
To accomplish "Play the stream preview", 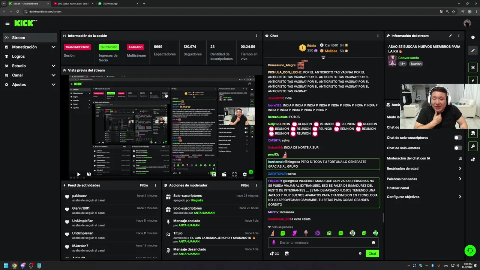I will coord(78,174).
